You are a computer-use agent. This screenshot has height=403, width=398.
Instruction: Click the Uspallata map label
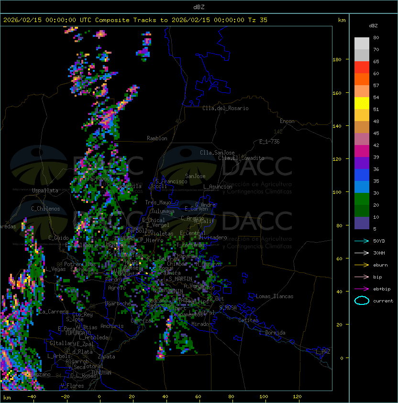[x=45, y=190]
